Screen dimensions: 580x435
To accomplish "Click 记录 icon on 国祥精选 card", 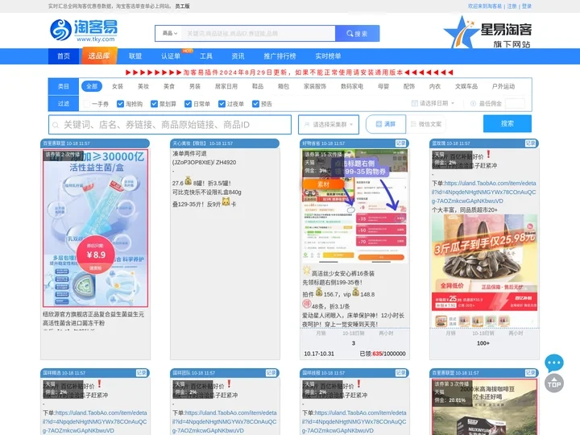I will 141,373.
